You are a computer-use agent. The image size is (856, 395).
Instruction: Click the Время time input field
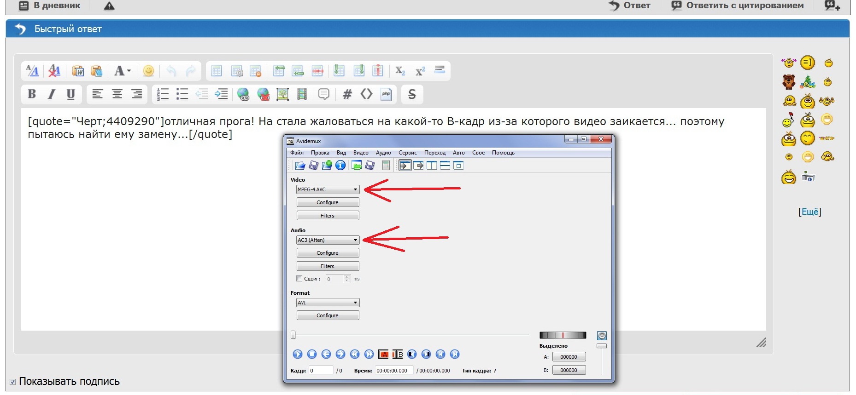[394, 371]
